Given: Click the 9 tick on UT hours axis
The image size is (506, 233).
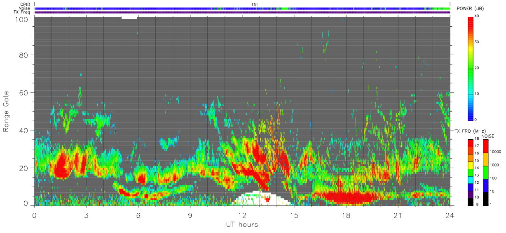Looking at the screenshot, I should pyautogui.click(x=190, y=215).
